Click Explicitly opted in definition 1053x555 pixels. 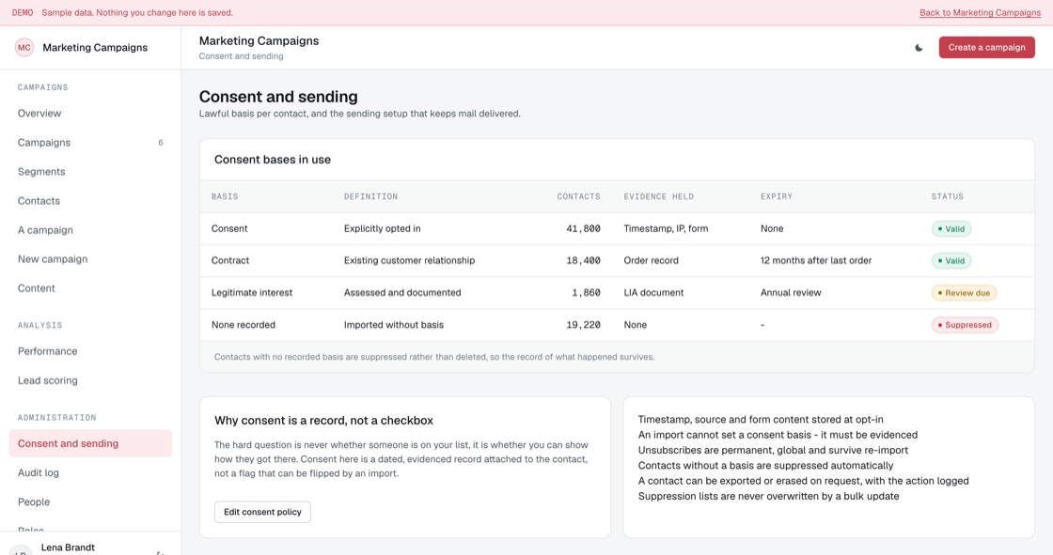coord(382,229)
